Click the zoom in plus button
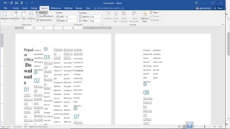This screenshot has height=129, width=230. point(215,126)
